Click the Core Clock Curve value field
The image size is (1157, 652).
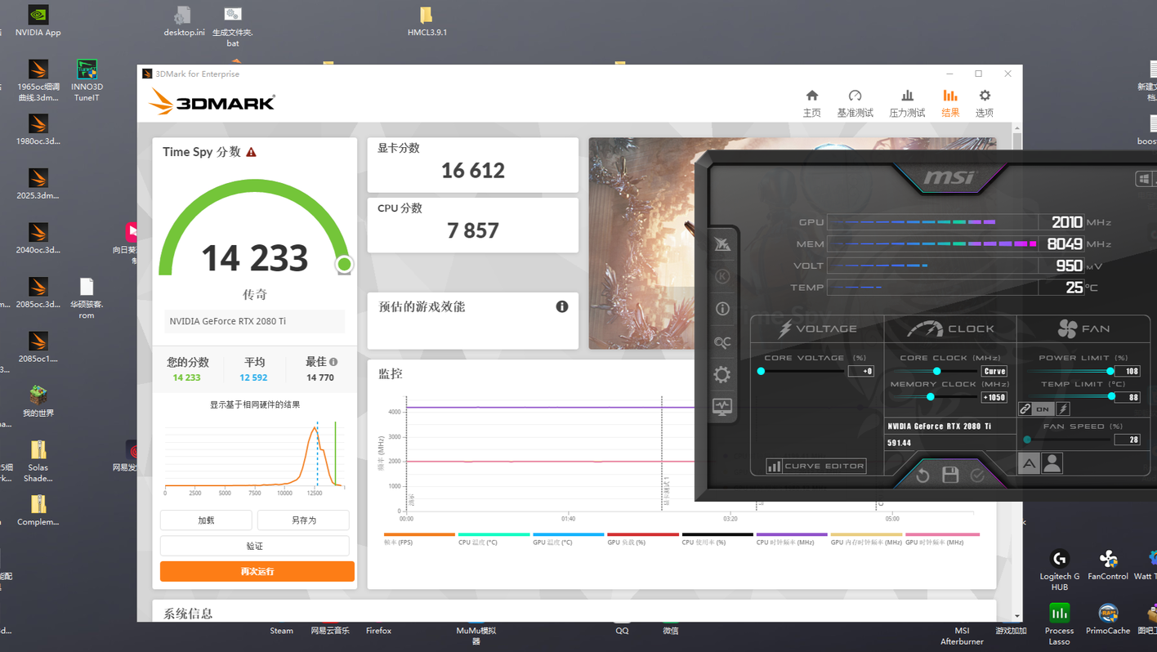pos(994,371)
